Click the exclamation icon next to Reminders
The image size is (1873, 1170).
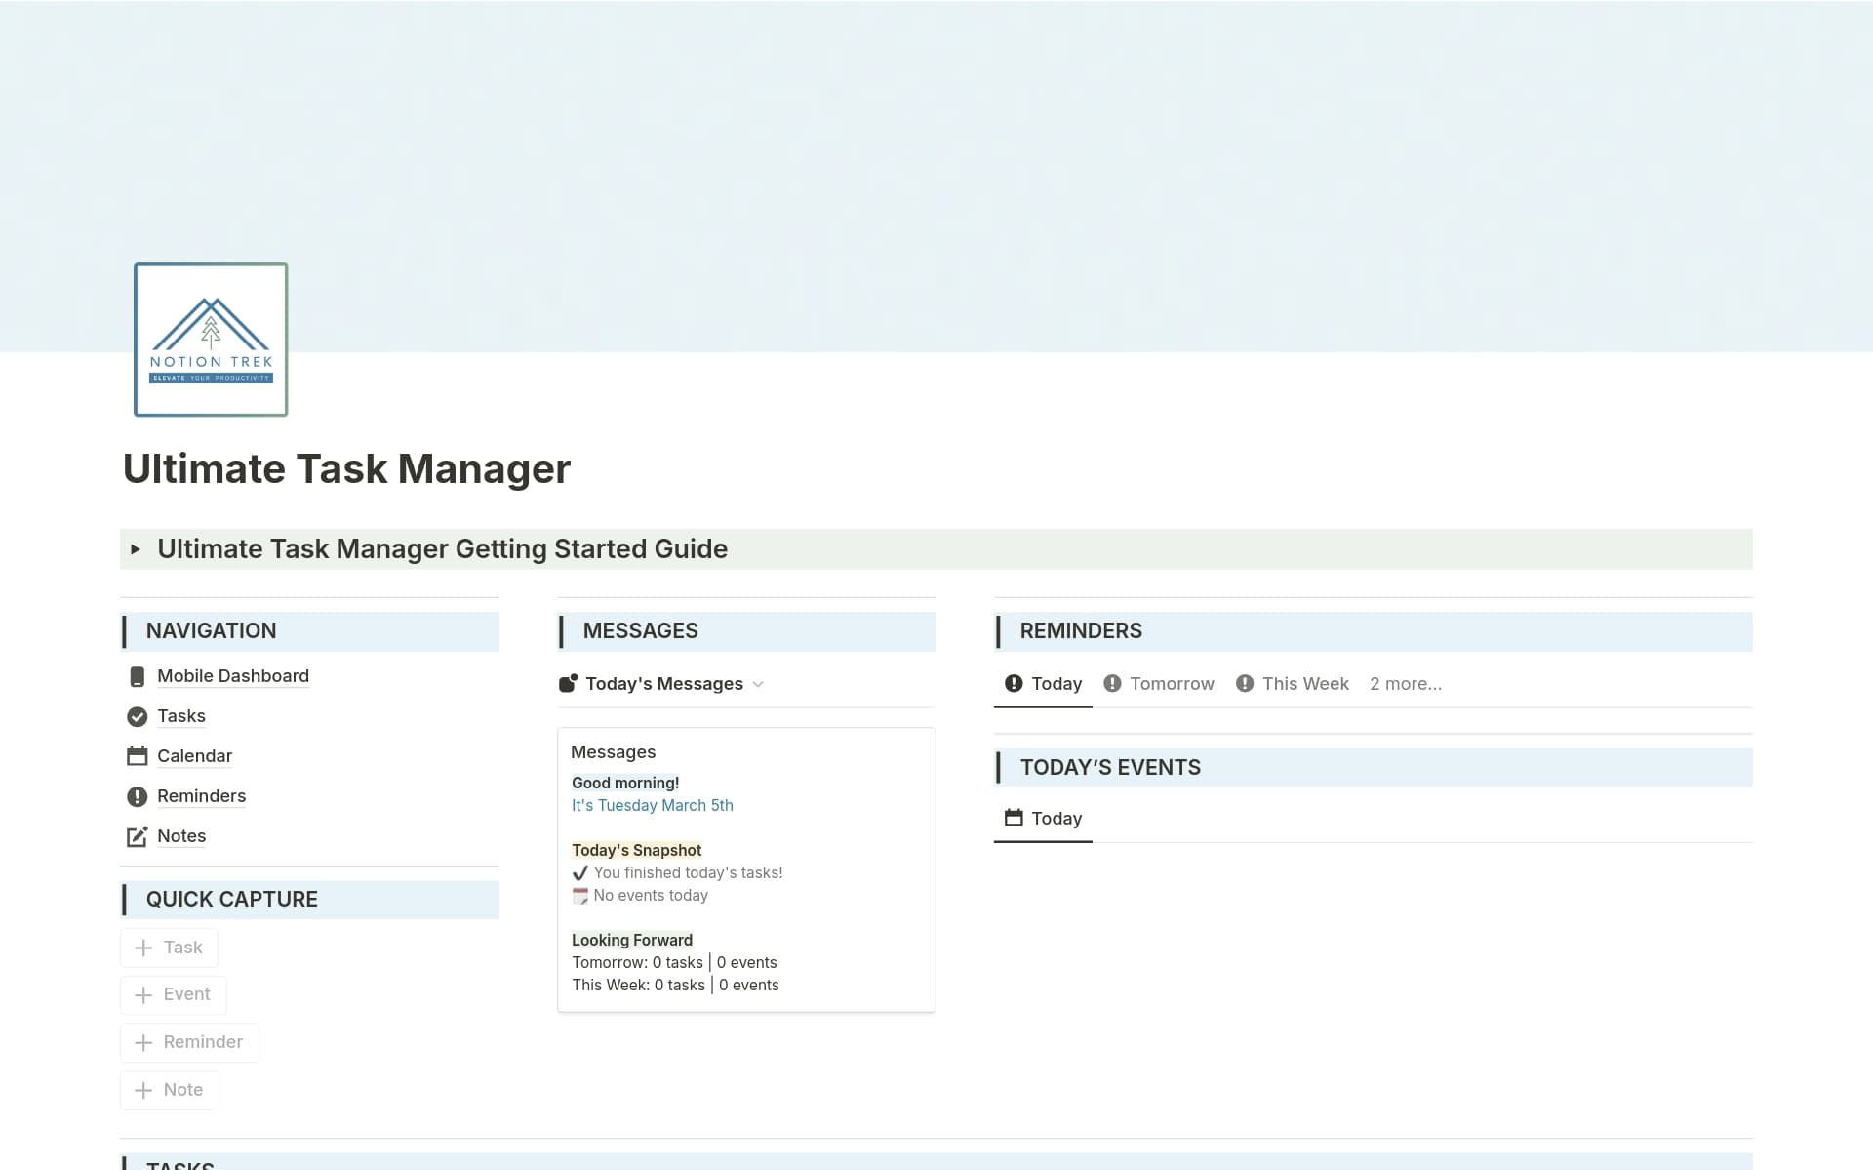coord(137,796)
